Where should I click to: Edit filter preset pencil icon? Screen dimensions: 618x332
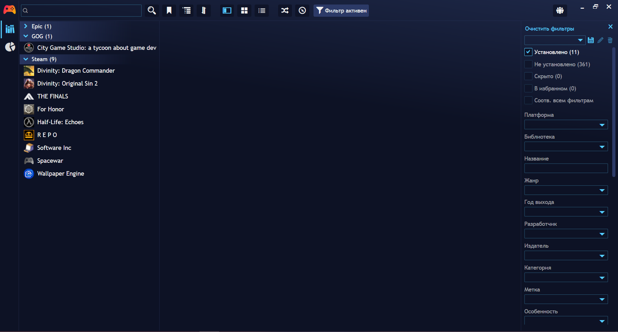600,40
